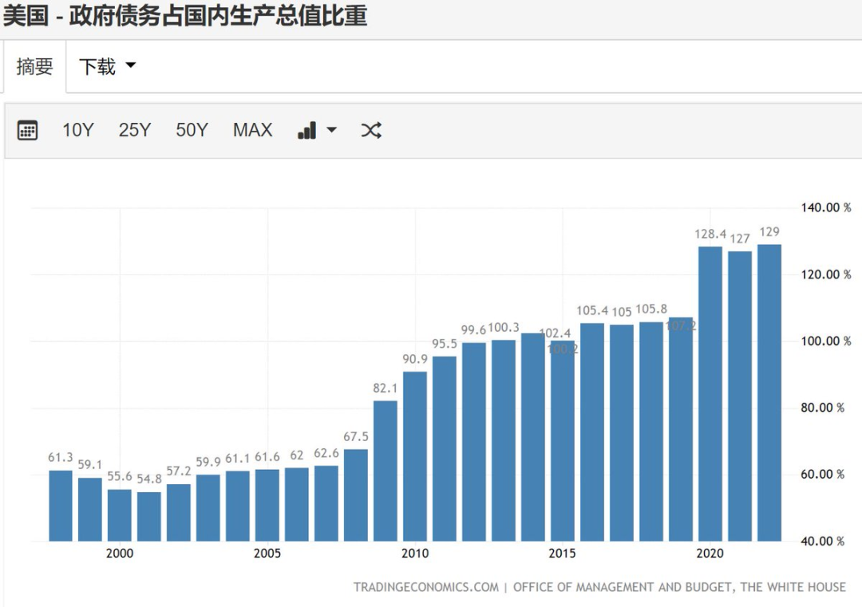862x607 pixels.
Task: Click the bar labeled 105.4
Action: (592, 432)
